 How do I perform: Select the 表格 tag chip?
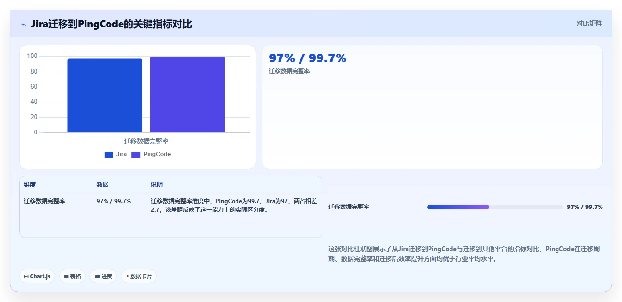click(x=72, y=276)
